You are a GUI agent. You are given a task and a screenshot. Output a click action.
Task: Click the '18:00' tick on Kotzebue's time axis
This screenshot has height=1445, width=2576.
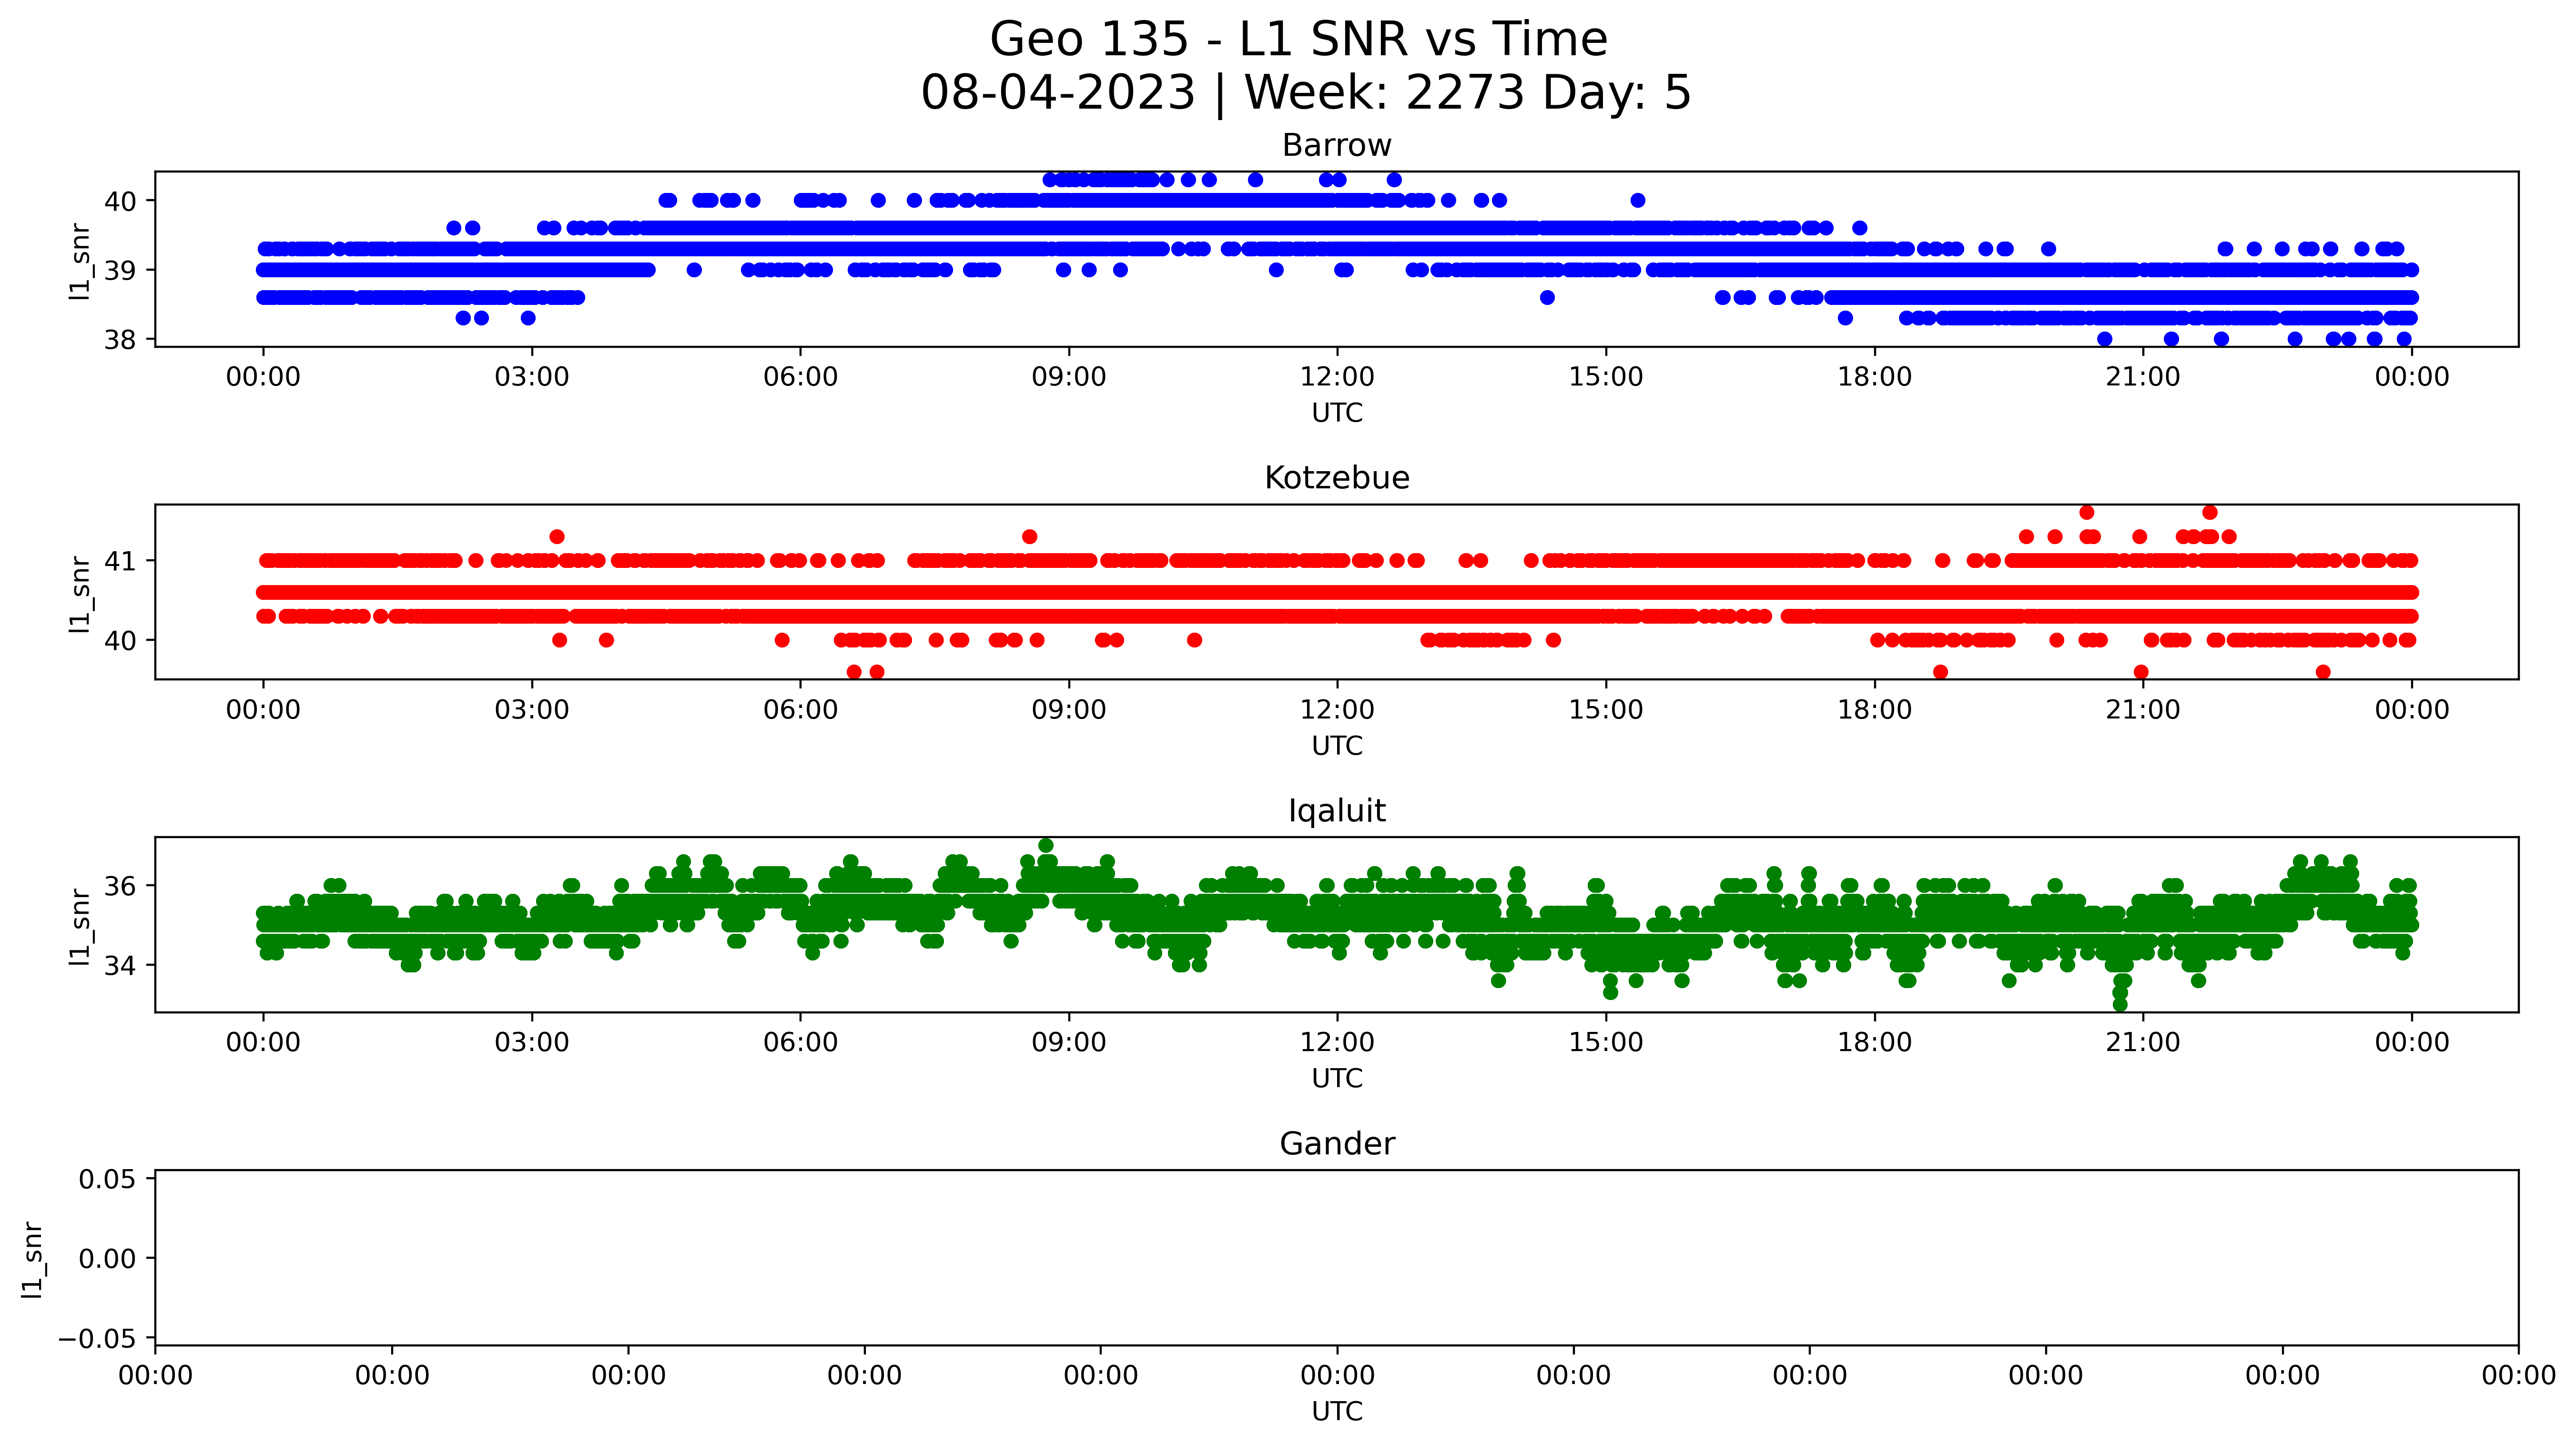click(x=1874, y=711)
